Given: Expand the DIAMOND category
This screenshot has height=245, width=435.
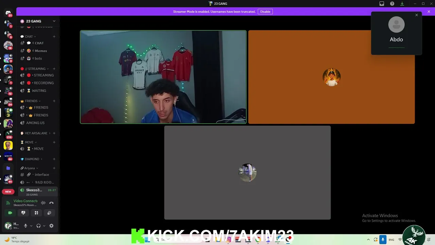Looking at the screenshot, I should [32, 159].
